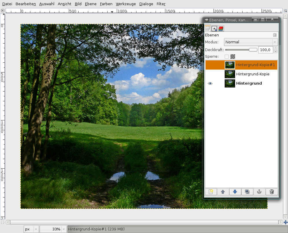
Task: Click the Hintergrund-Kopie#1 layer thumbnail
Action: point(230,65)
